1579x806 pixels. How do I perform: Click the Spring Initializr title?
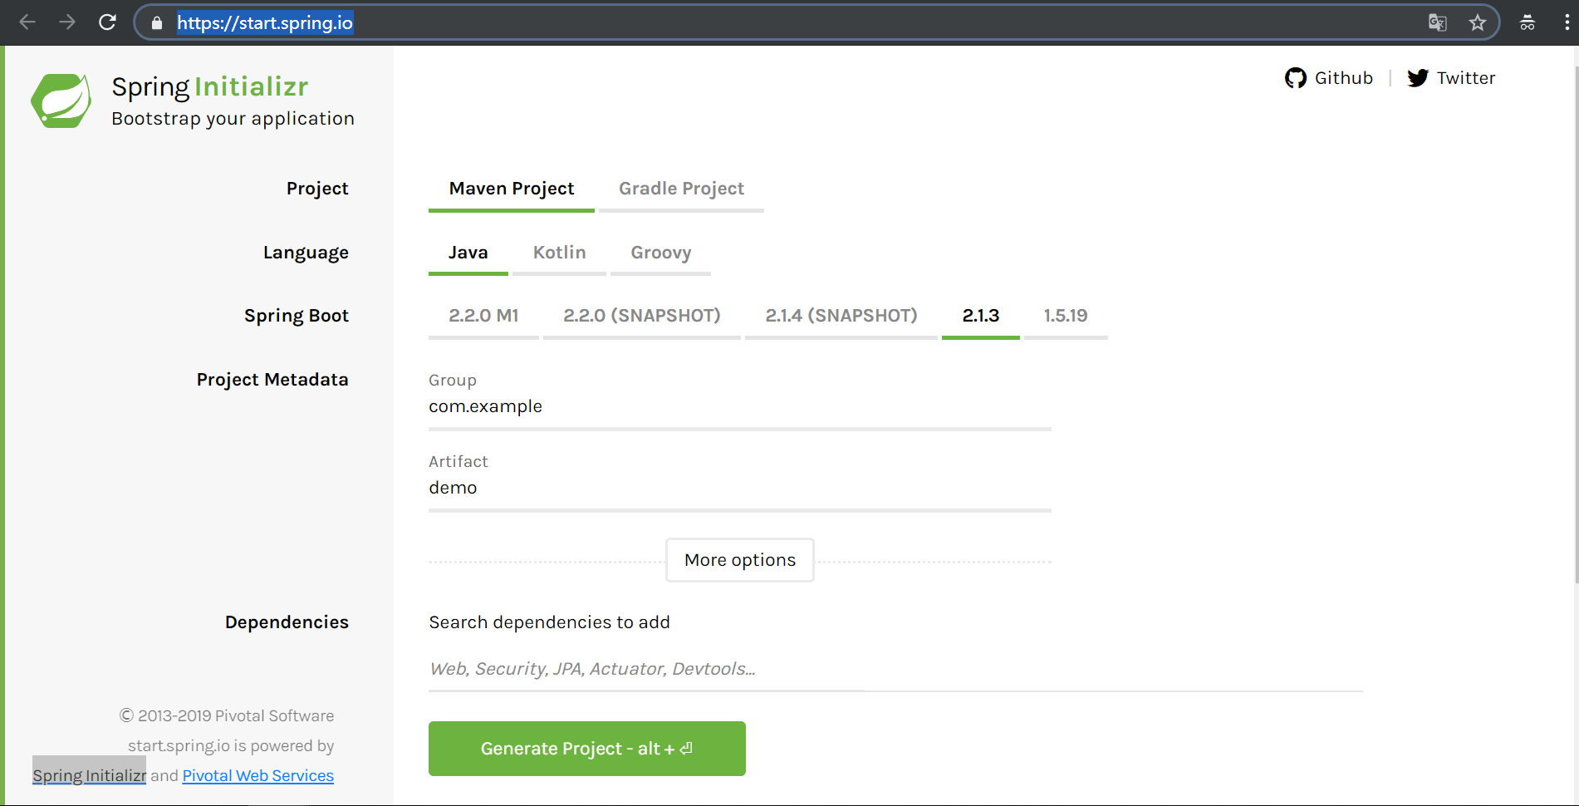tap(210, 87)
